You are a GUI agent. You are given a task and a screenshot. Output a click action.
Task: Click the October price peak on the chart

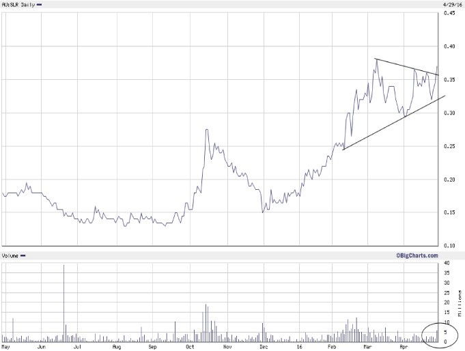(207, 129)
